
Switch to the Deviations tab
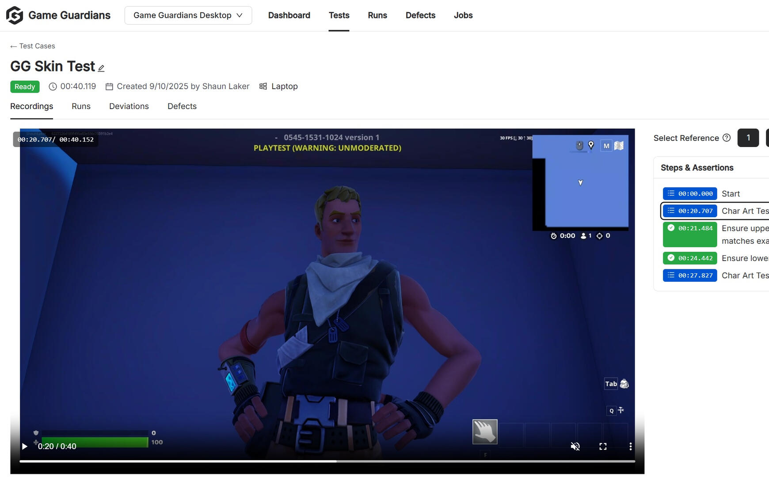[129, 106]
